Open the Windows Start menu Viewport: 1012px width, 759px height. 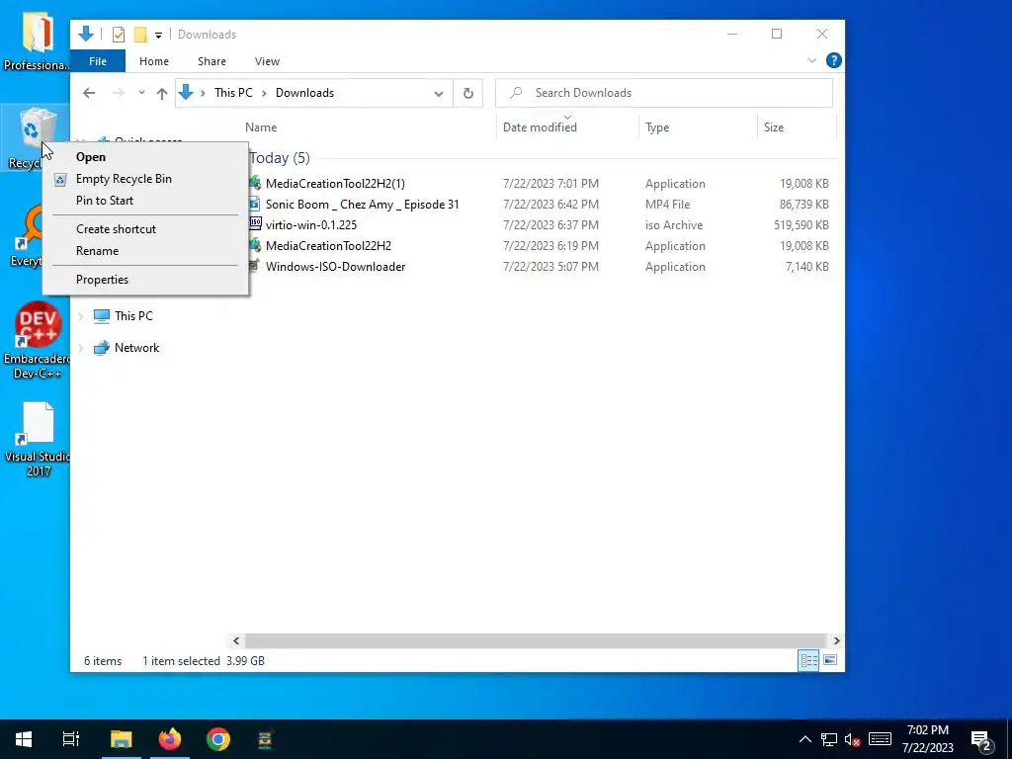pos(24,739)
